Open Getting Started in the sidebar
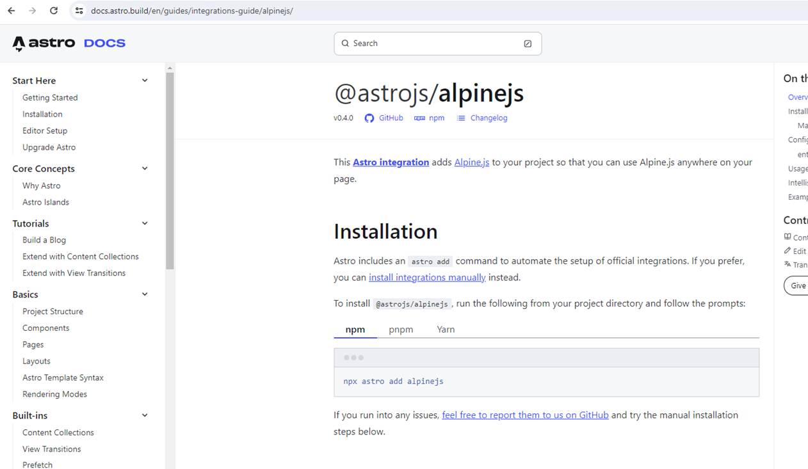 (50, 98)
